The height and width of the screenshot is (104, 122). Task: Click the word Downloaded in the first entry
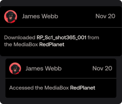tap(20, 38)
